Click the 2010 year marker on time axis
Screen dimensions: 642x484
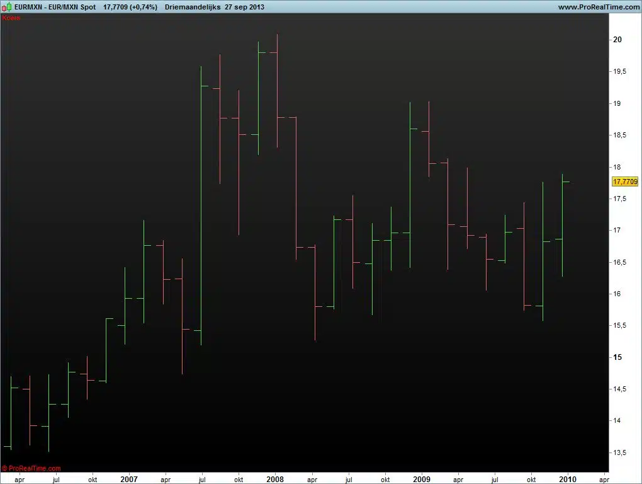(x=567, y=479)
